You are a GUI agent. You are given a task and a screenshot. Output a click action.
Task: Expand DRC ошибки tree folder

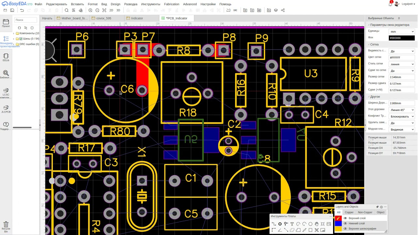click(x=14, y=44)
